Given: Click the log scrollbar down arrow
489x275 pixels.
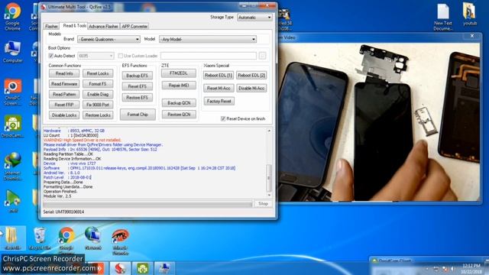Looking at the screenshot, I should (x=269, y=196).
